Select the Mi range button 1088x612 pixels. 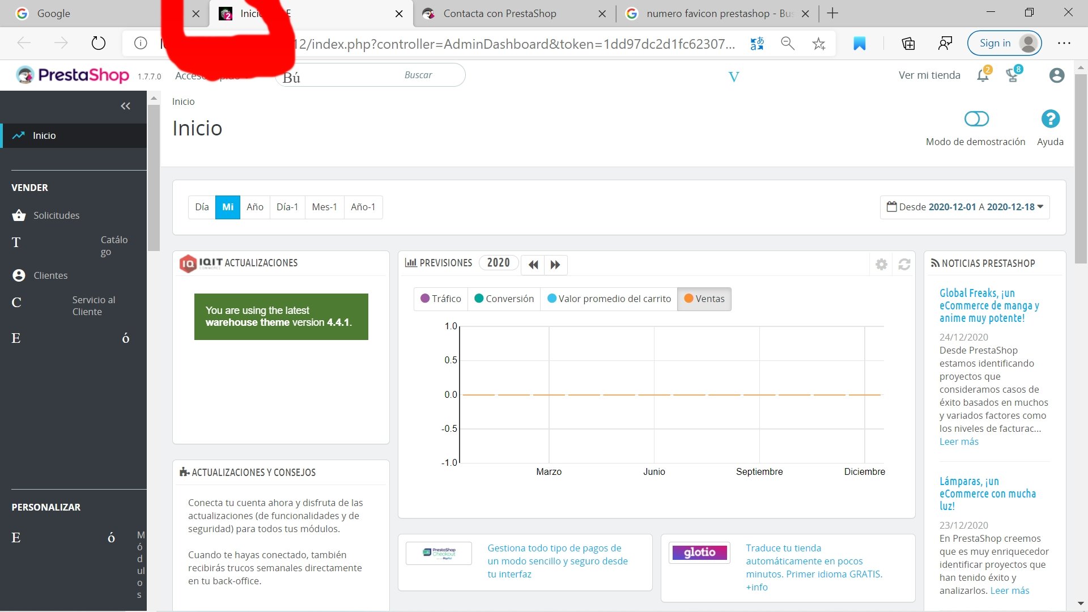coord(228,207)
